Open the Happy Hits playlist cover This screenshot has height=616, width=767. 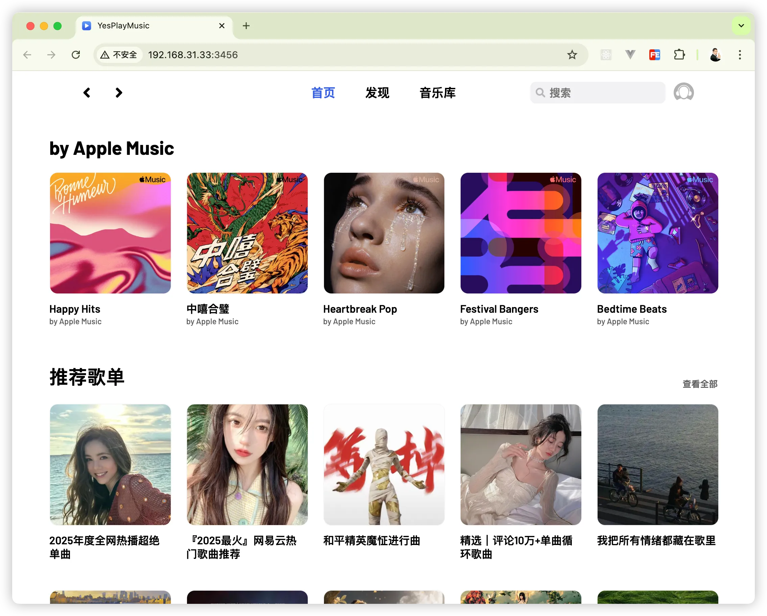click(110, 233)
